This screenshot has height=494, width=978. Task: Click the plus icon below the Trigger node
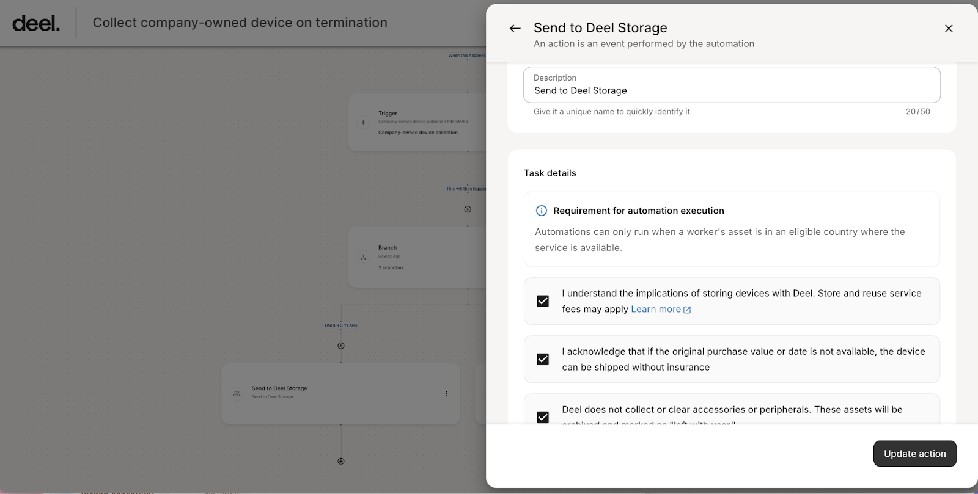(x=468, y=209)
